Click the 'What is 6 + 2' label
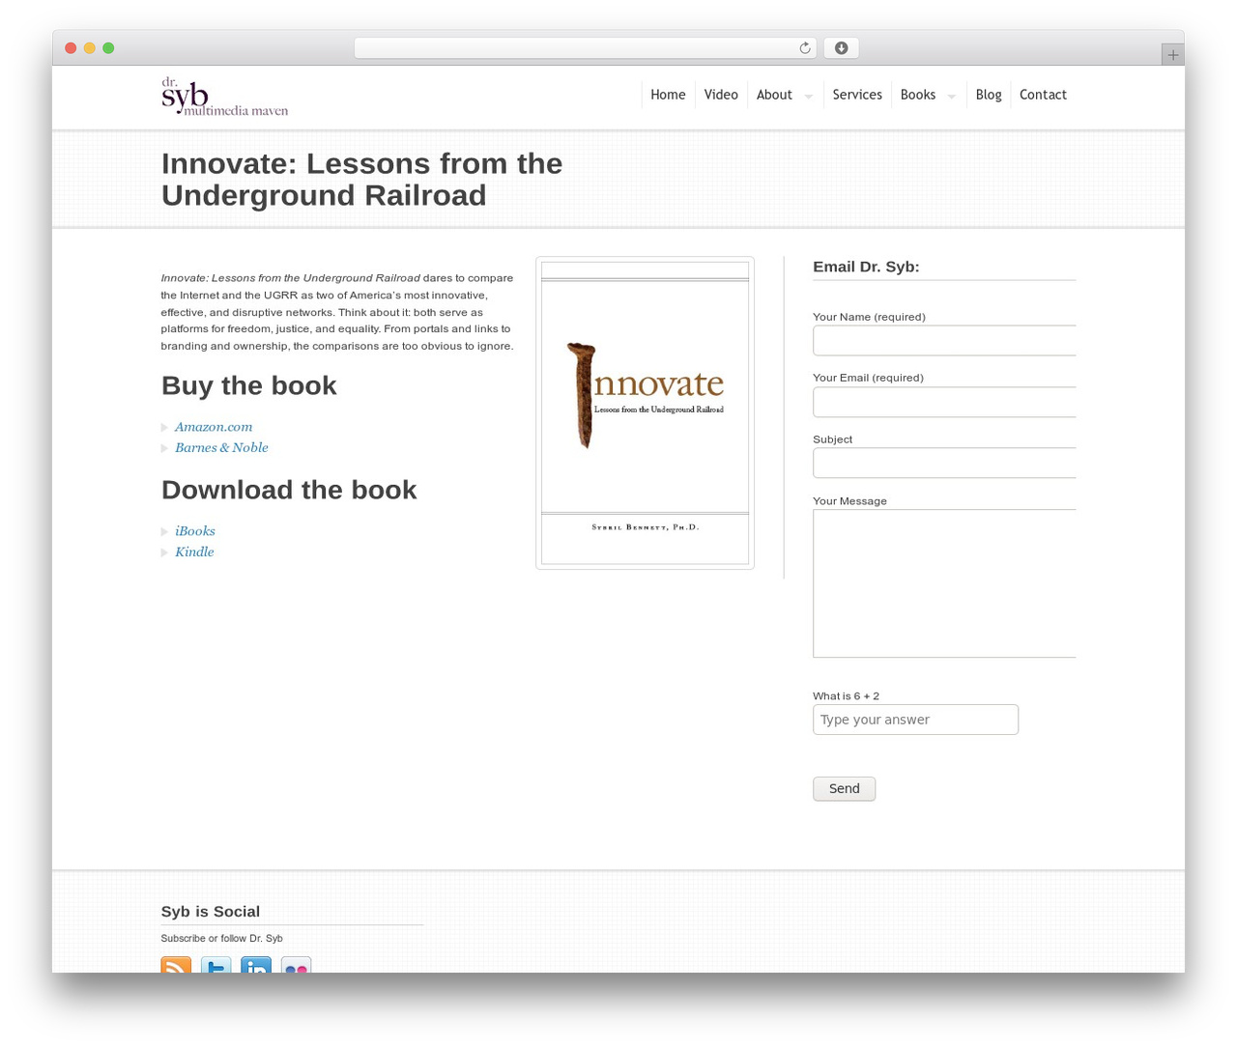The height and width of the screenshot is (1047, 1237). click(x=846, y=696)
